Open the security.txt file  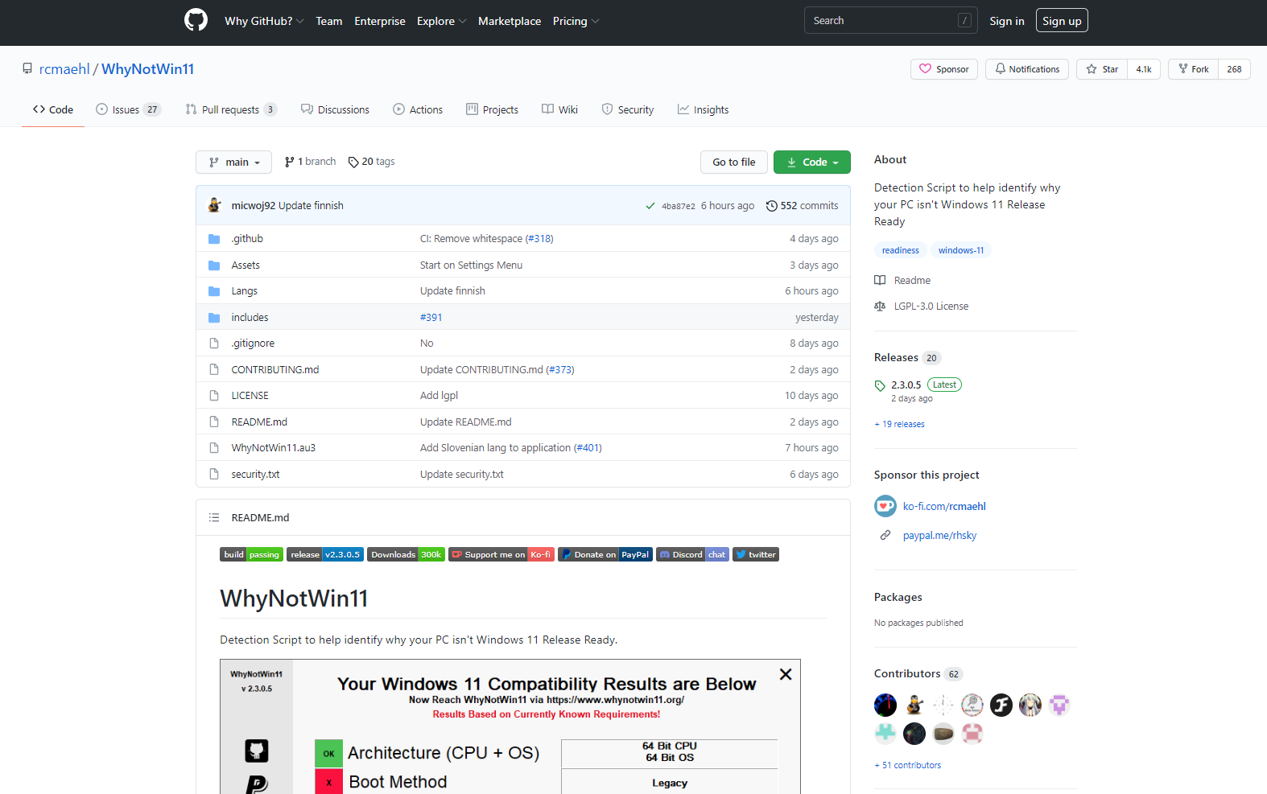(x=255, y=475)
